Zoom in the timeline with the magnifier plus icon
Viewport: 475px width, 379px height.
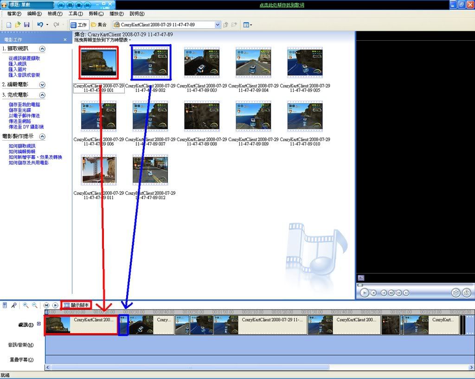(x=26, y=305)
